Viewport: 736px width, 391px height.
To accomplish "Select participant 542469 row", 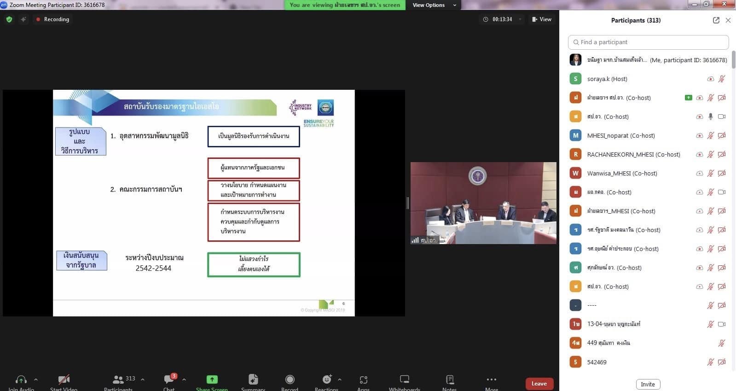I will click(648, 362).
